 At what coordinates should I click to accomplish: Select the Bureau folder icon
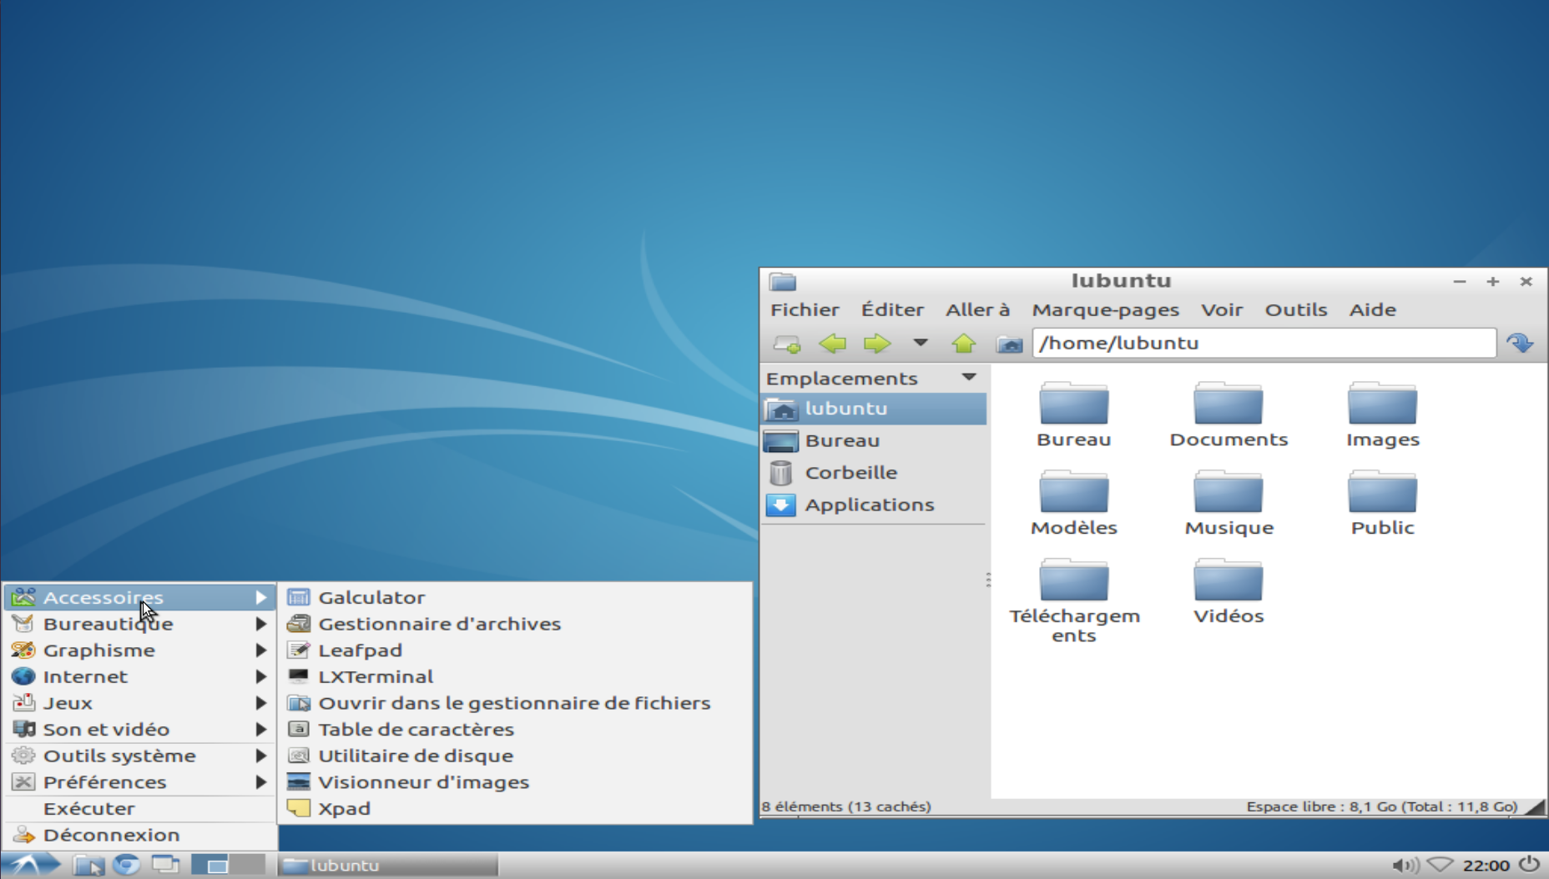[1073, 414]
